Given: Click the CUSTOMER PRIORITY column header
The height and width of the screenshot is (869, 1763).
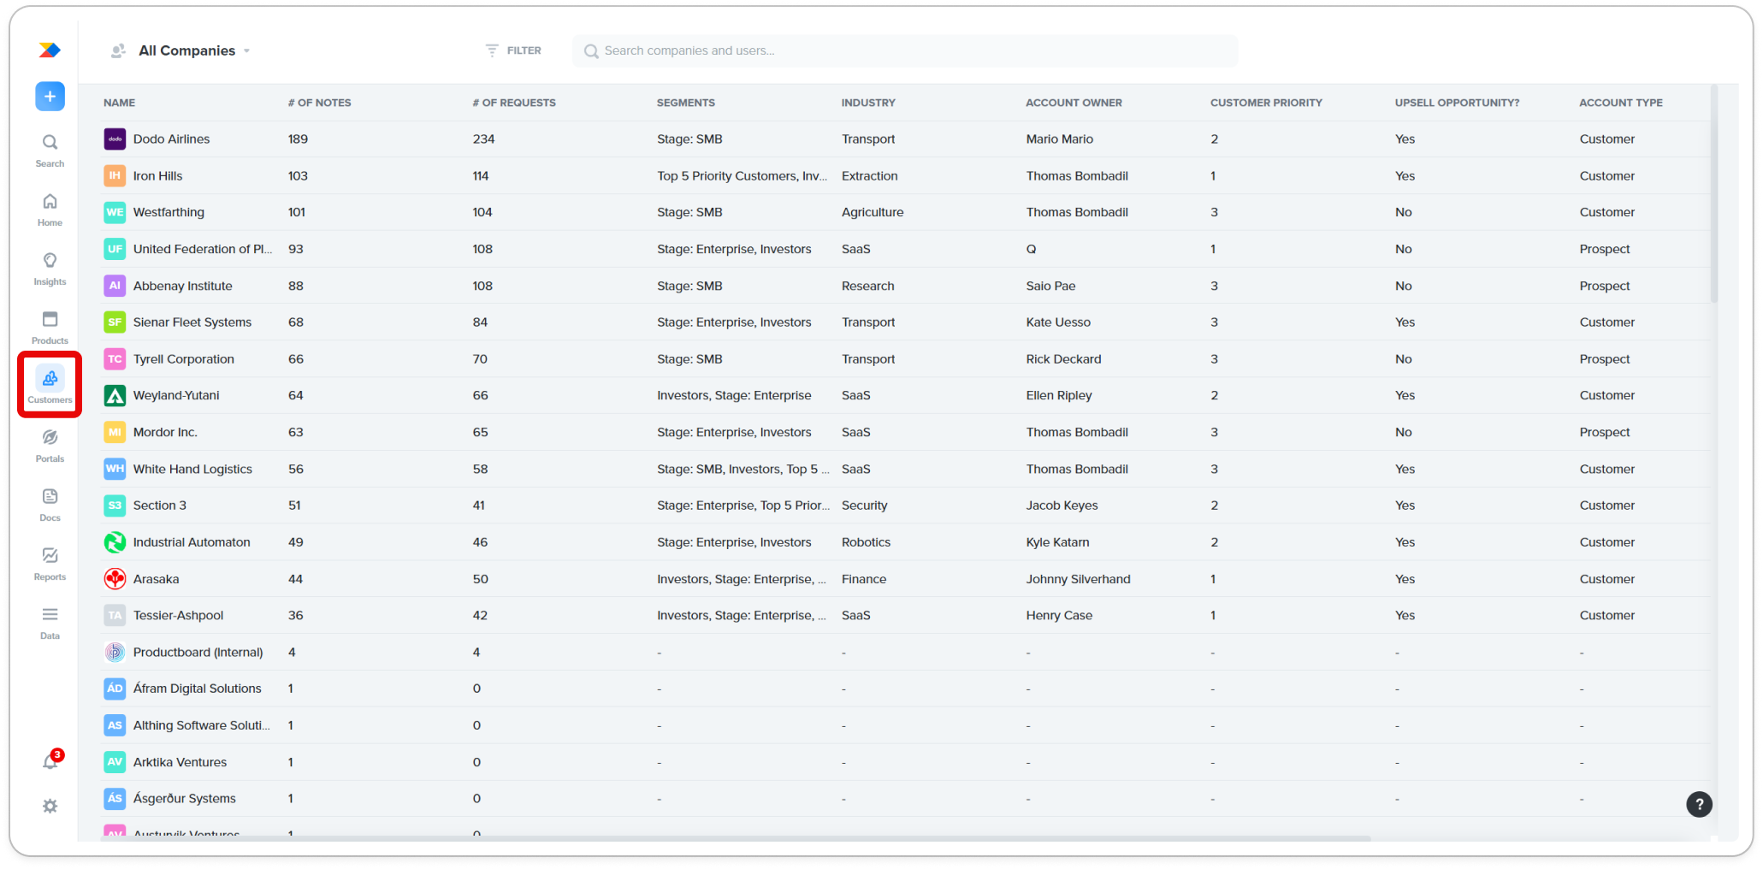Looking at the screenshot, I should coord(1266,103).
